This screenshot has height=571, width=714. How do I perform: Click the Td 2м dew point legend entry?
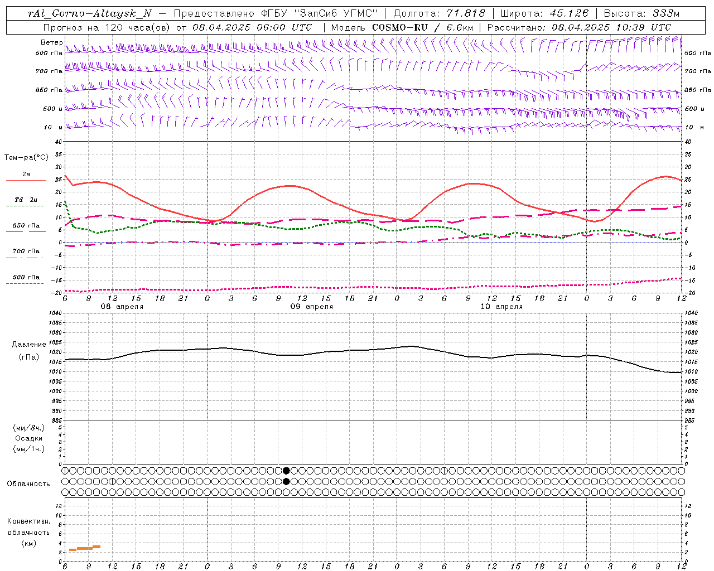tap(26, 202)
